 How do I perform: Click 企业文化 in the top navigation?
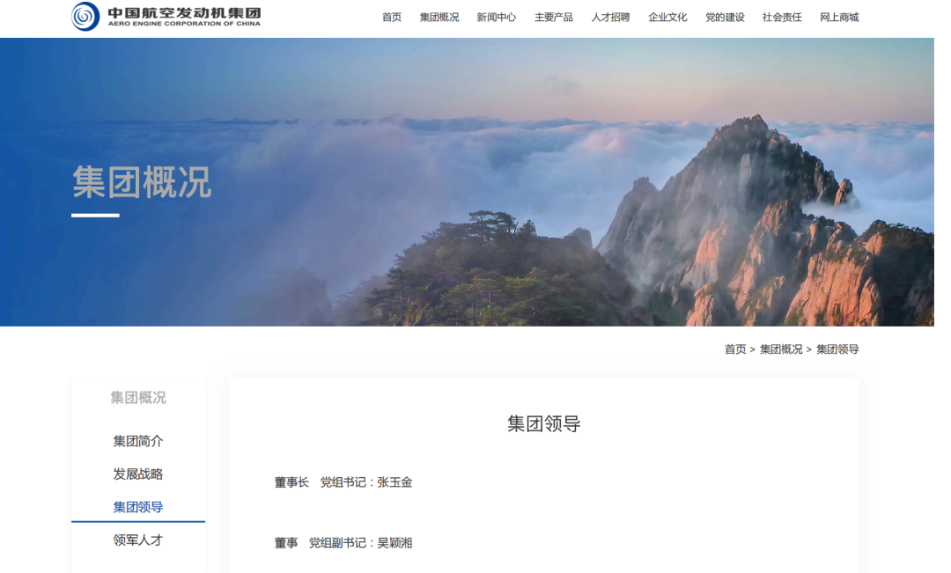[x=667, y=18]
